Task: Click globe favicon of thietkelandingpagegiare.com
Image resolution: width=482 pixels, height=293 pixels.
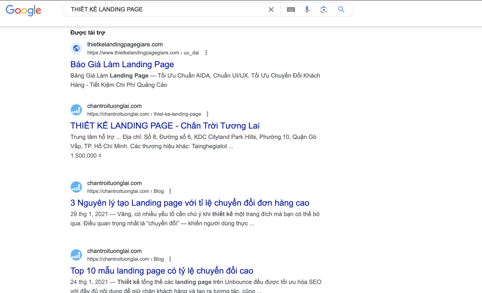Action: click(76, 48)
